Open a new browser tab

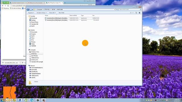(65, 3)
